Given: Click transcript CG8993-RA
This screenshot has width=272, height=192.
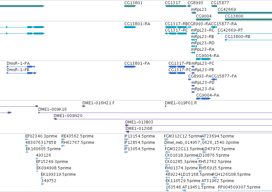Looking at the screenshot, I should click(190, 27).
